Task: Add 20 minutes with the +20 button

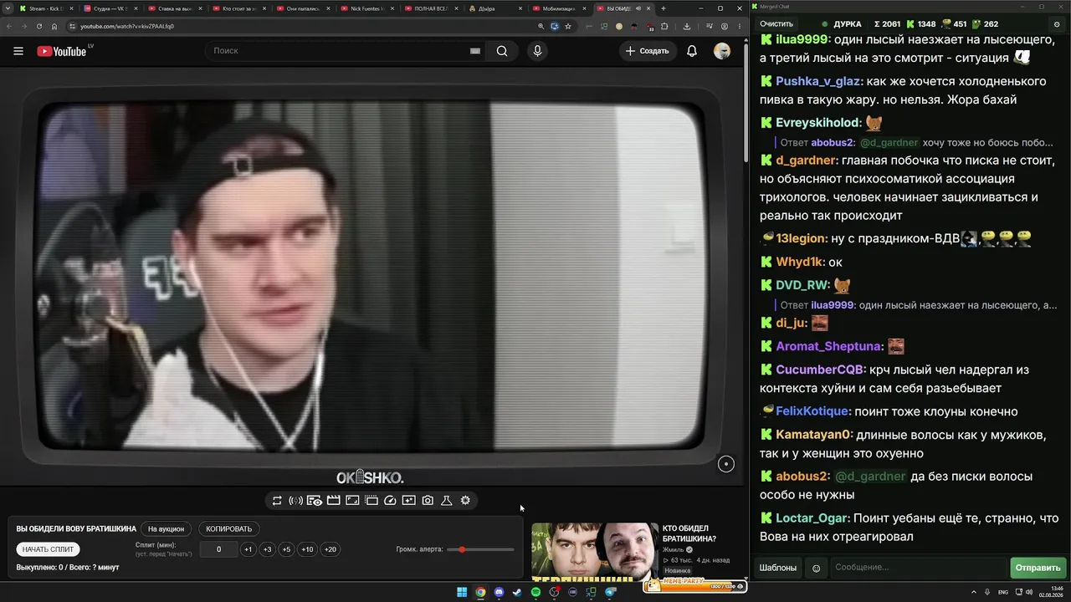Action: pyautogui.click(x=331, y=549)
